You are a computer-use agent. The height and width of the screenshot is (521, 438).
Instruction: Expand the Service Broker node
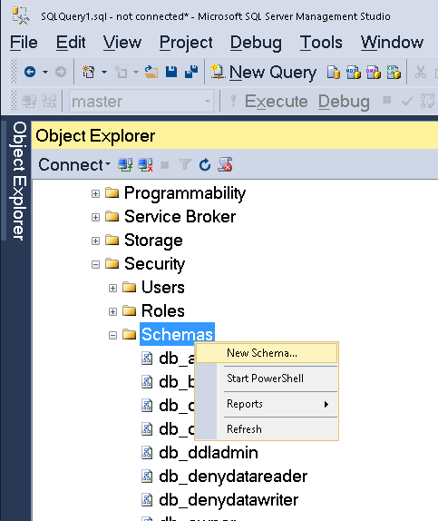(95, 217)
